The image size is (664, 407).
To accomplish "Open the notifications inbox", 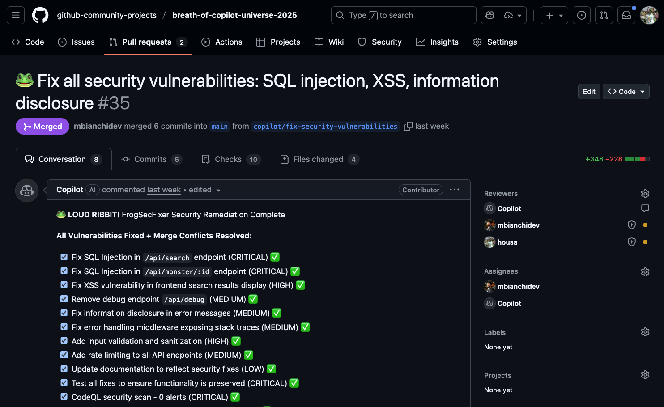I will (626, 15).
